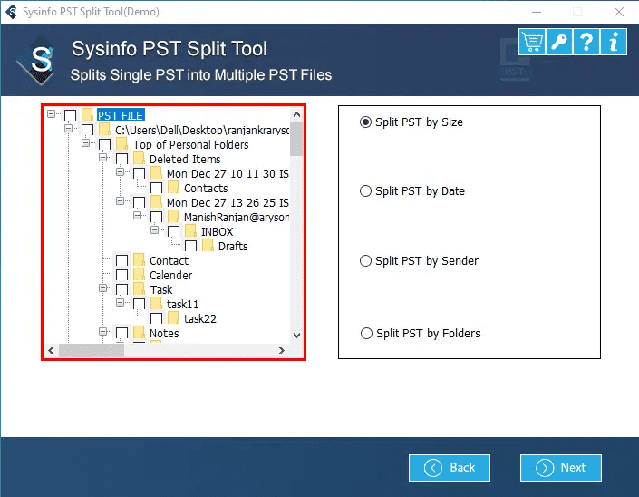The height and width of the screenshot is (497, 639).
Task: Click the tree scroll up arrow
Action: click(x=296, y=114)
